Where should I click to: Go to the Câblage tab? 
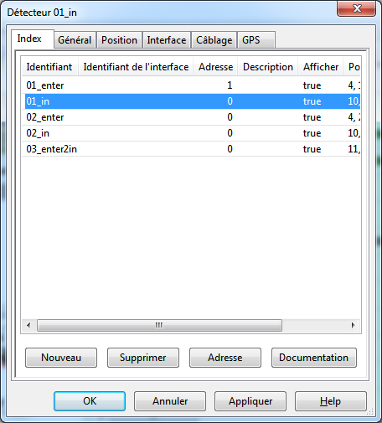(214, 40)
